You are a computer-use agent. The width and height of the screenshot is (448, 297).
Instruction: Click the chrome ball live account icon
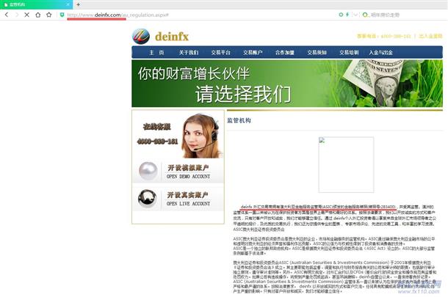pyautogui.click(x=148, y=198)
